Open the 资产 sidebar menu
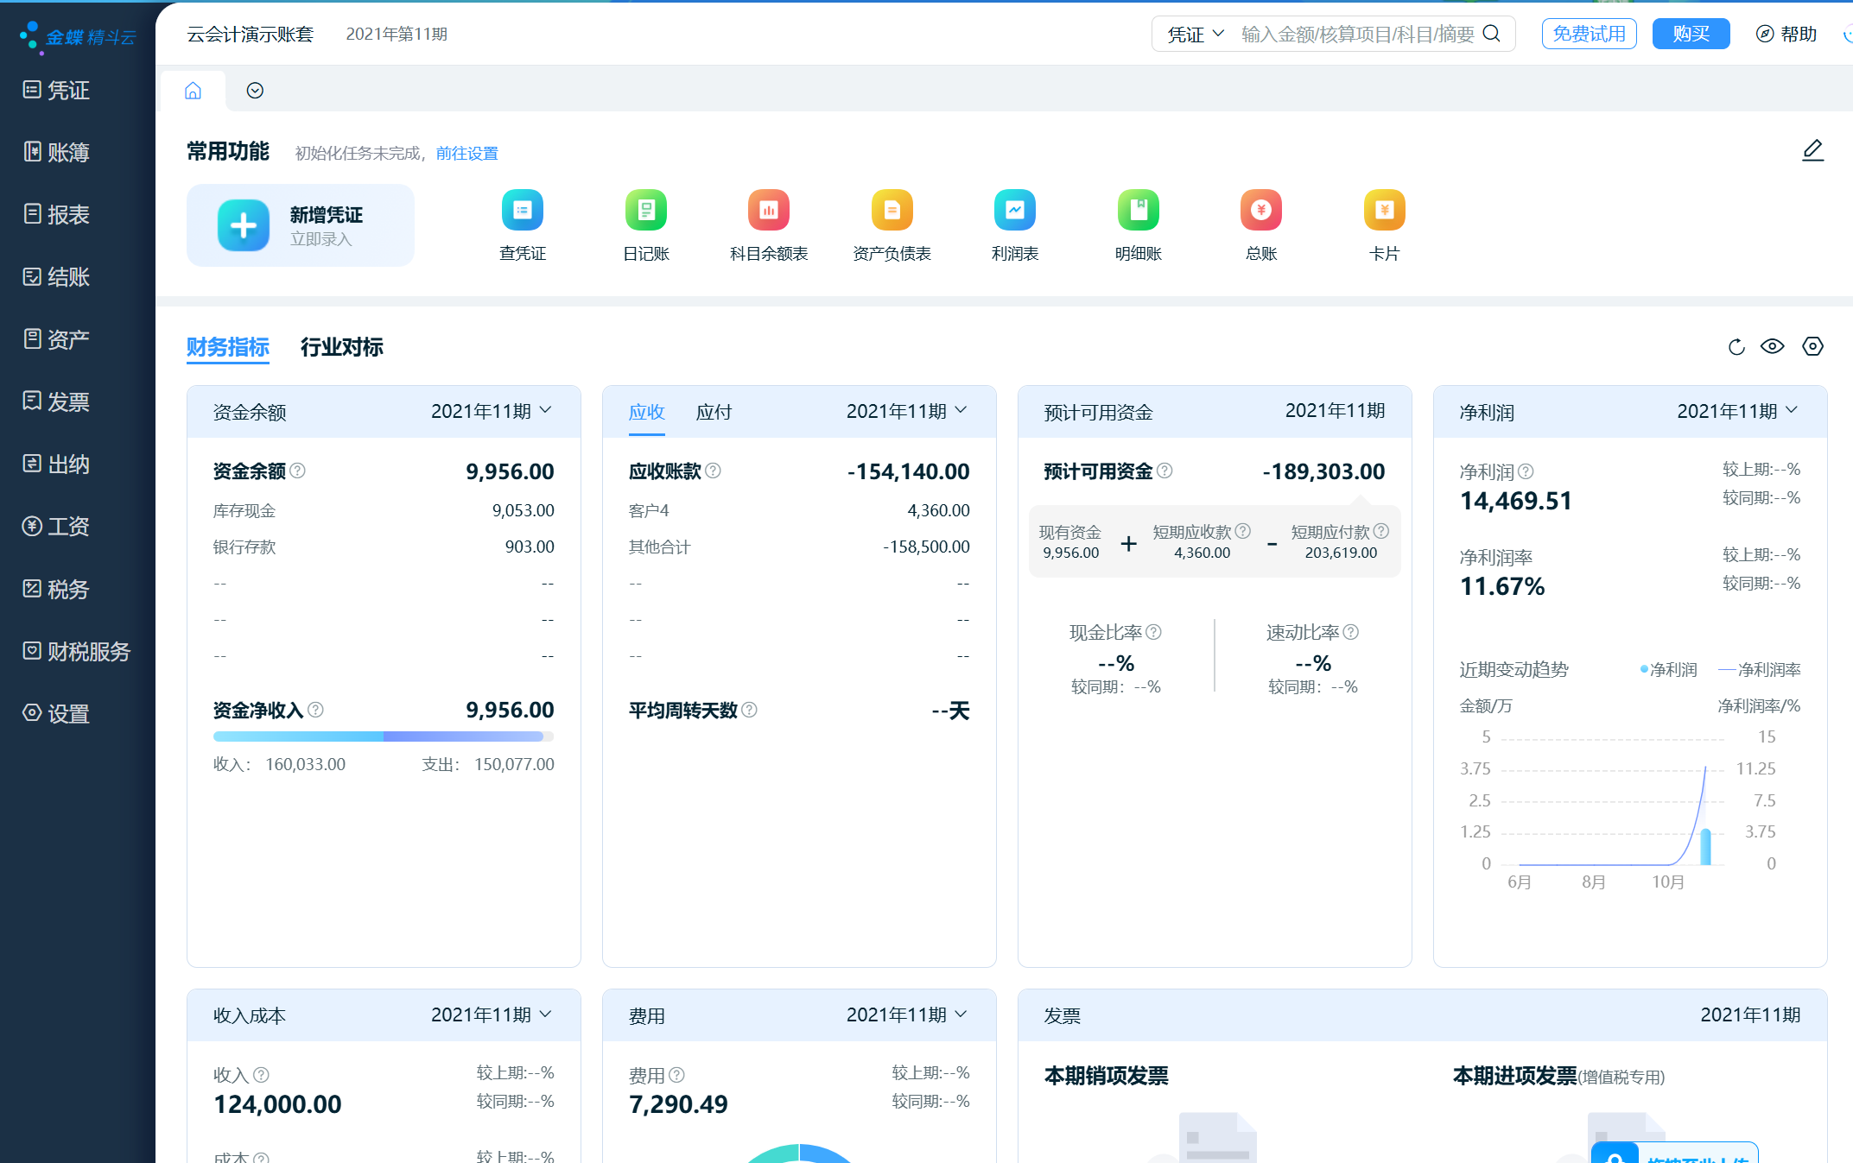 click(x=56, y=338)
